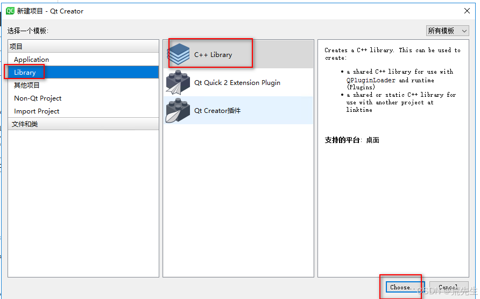480x299 pixels.
Task: Click the Qt Creator logo in title bar
Action: (10, 11)
